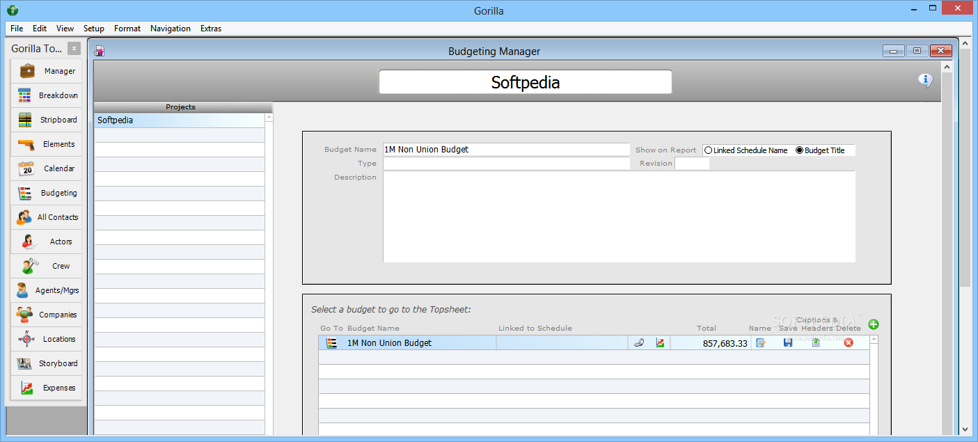This screenshot has height=442, width=978.
Task: Open the Expenses module
Action: tap(46, 388)
